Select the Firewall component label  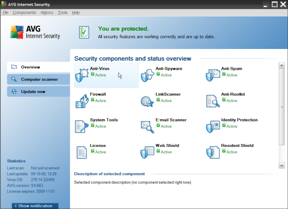click(x=98, y=94)
